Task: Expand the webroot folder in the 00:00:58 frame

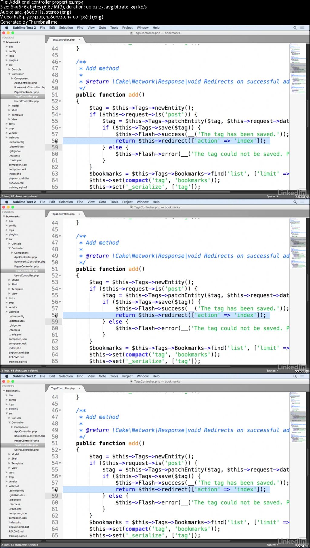Action: (7, 312)
